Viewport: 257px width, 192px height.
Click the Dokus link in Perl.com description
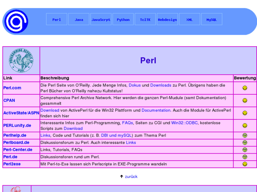coord(135,85)
